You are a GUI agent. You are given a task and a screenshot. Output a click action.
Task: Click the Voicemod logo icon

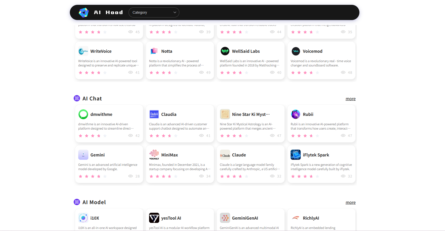click(x=295, y=51)
